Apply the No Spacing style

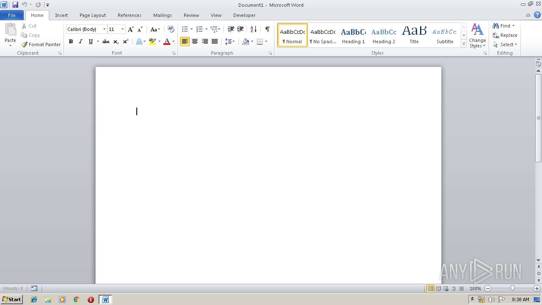(x=323, y=35)
